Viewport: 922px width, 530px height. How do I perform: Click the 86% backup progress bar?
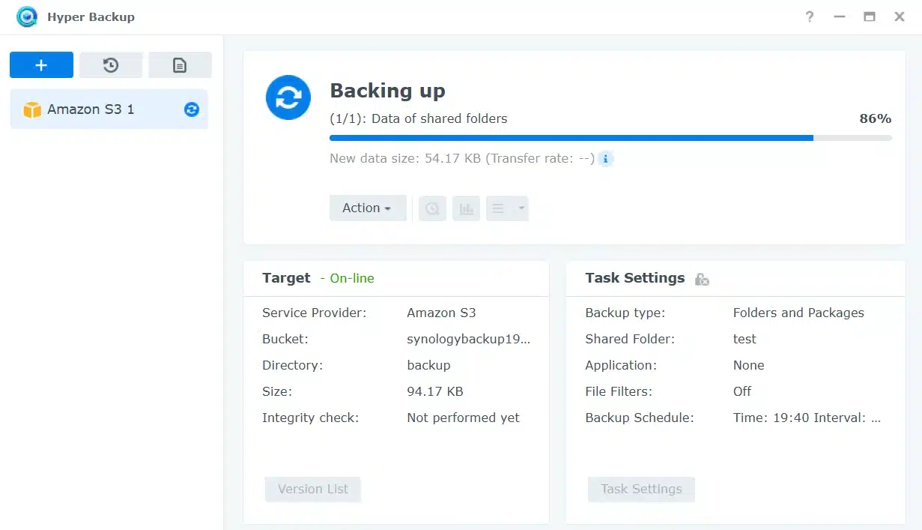click(610, 137)
